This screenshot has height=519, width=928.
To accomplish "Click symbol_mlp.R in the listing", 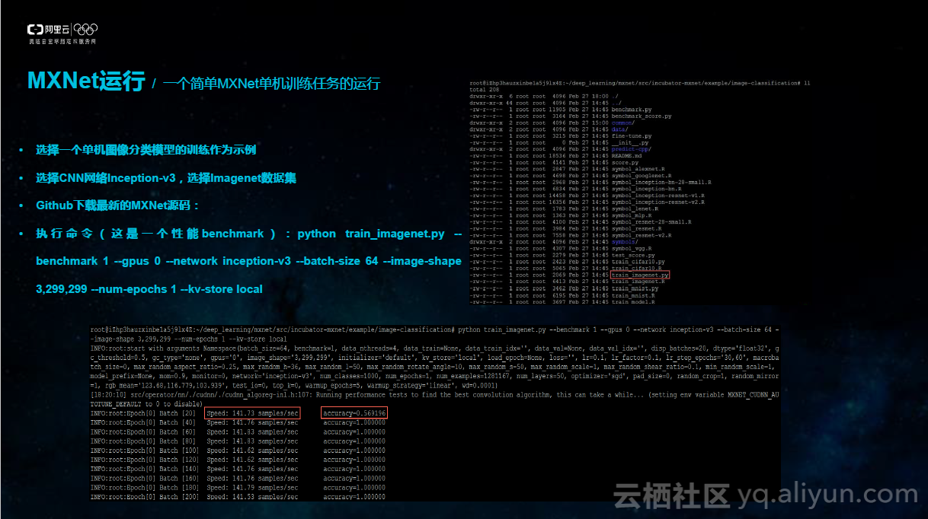I will pos(632,215).
